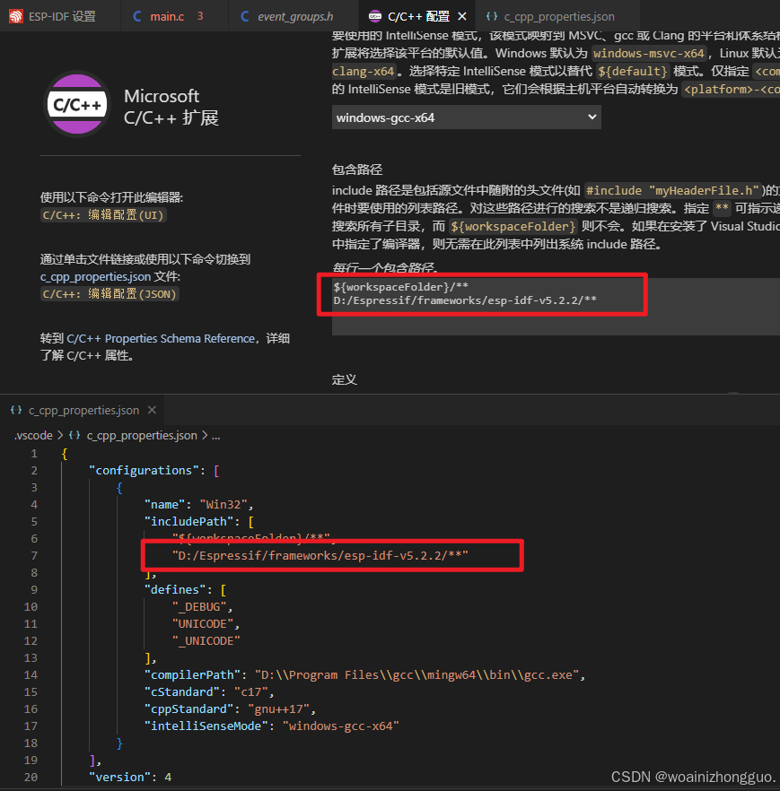Click the ESP-IDF logo icon in the tab
Image resolution: width=780 pixels, height=791 pixels.
(x=16, y=17)
